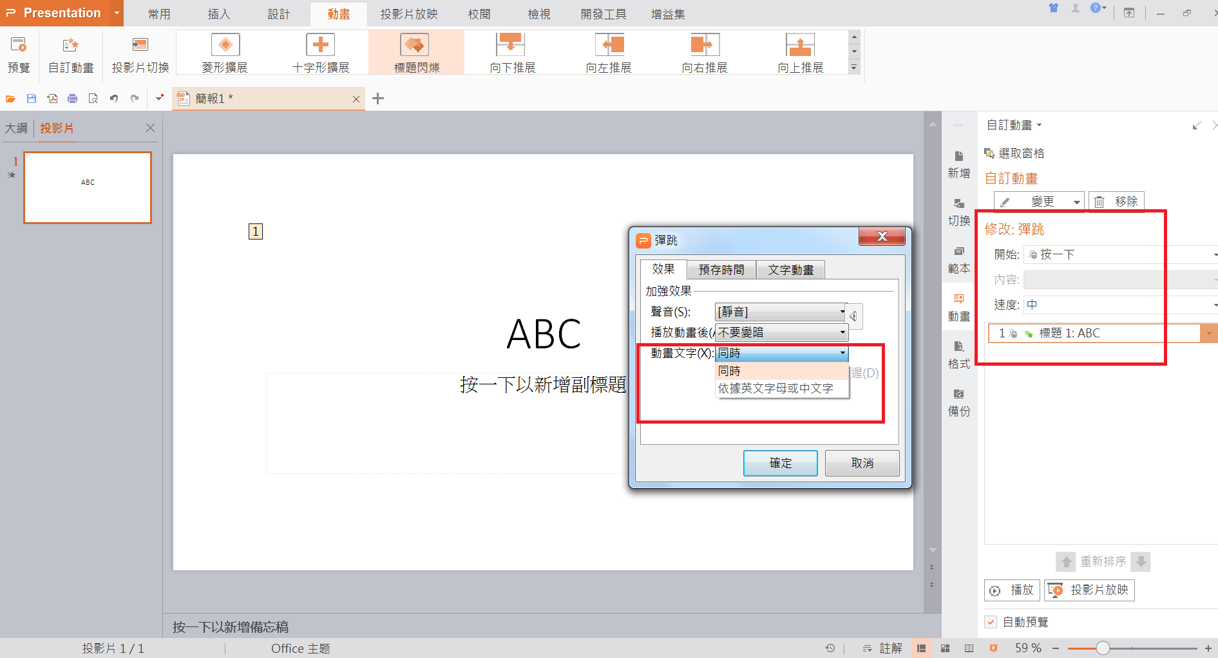Click the undo arrow icon
Screen dimensions: 1218x658
(114, 99)
